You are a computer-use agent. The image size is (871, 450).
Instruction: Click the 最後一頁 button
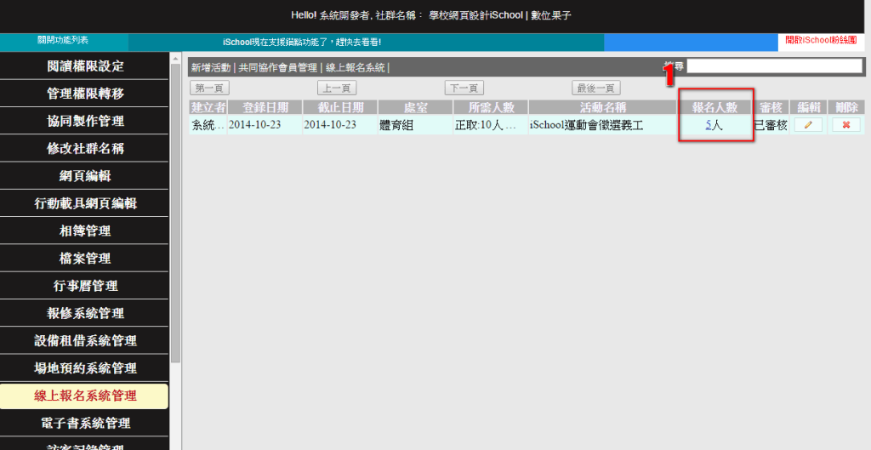[x=596, y=88]
